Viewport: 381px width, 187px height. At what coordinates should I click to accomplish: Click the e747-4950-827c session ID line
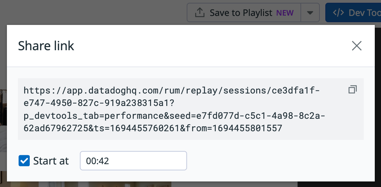pos(99,103)
